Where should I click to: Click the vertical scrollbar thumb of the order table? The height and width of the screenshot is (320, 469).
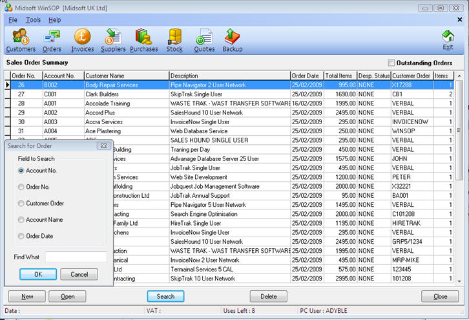(x=459, y=130)
